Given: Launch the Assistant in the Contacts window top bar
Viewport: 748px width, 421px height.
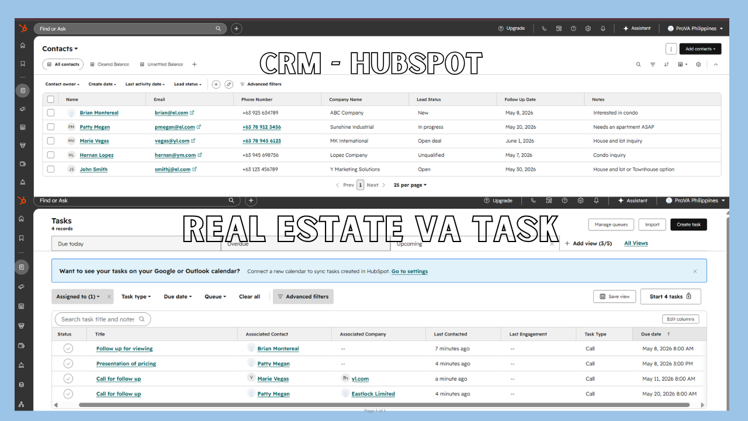Looking at the screenshot, I should [637, 28].
